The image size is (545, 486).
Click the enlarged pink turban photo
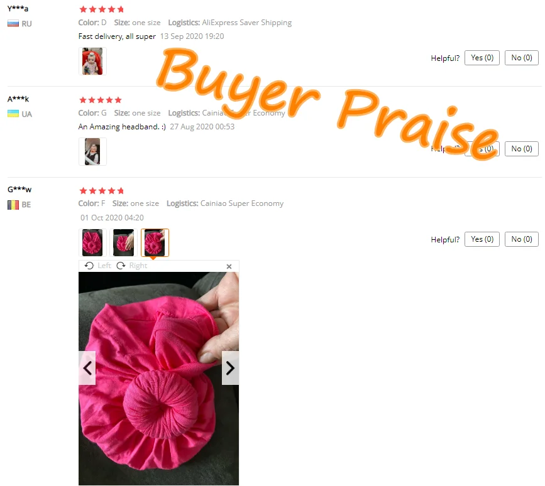158,379
